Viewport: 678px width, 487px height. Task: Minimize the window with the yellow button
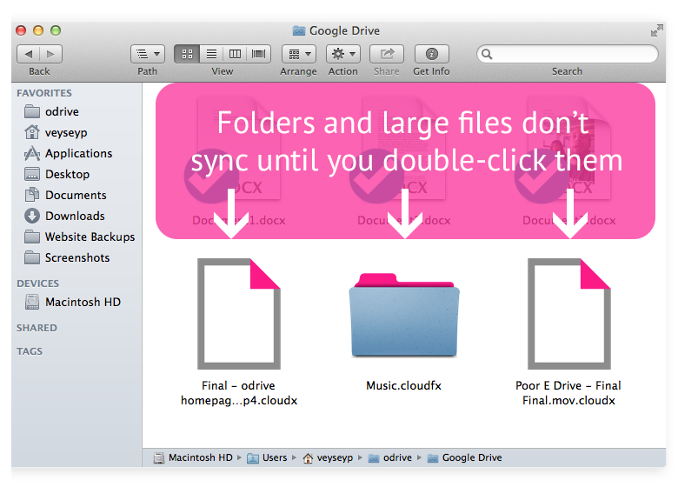click(x=38, y=30)
